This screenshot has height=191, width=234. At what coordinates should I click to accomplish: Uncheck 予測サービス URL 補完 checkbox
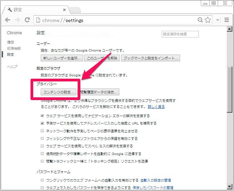pyautogui.click(x=42, y=123)
